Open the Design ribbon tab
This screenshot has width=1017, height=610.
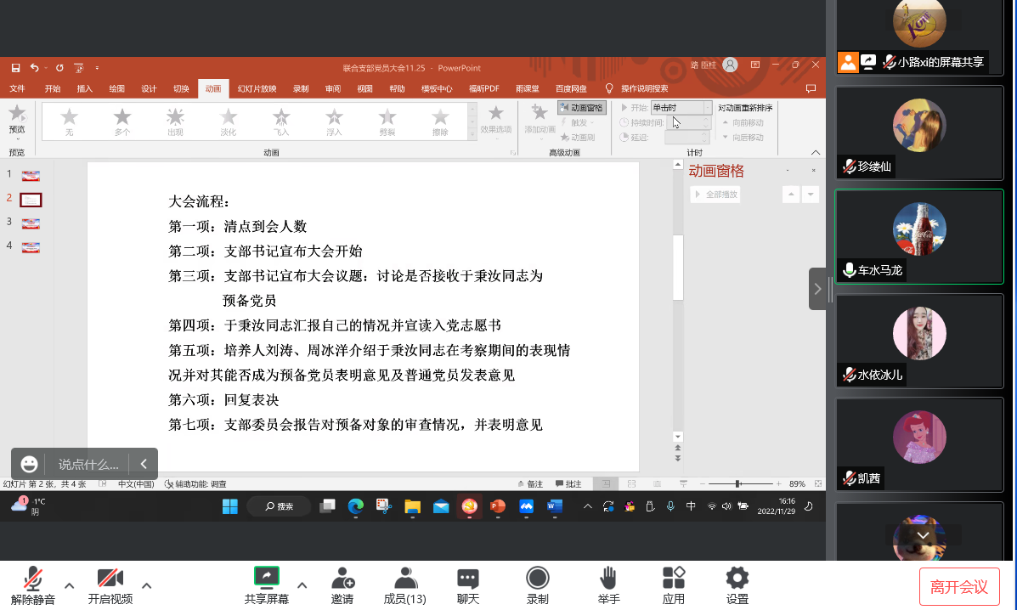coord(149,88)
